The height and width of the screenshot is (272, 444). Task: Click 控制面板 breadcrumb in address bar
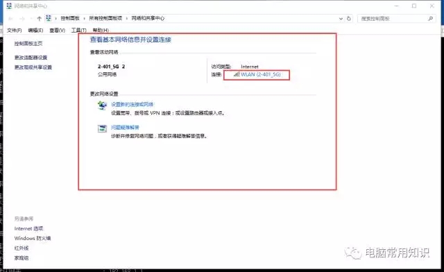(70, 19)
